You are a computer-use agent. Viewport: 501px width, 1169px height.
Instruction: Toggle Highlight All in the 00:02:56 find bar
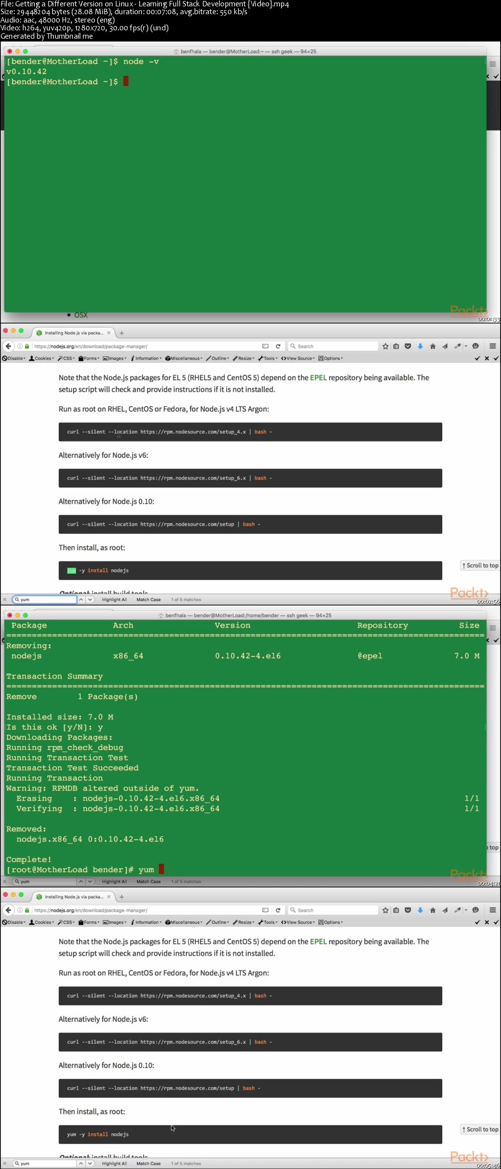(114, 599)
